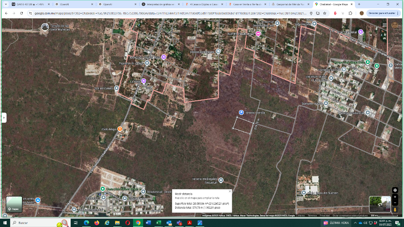
Task: Switch to the Interpretación gráfica tab
Action: tap(160, 4)
